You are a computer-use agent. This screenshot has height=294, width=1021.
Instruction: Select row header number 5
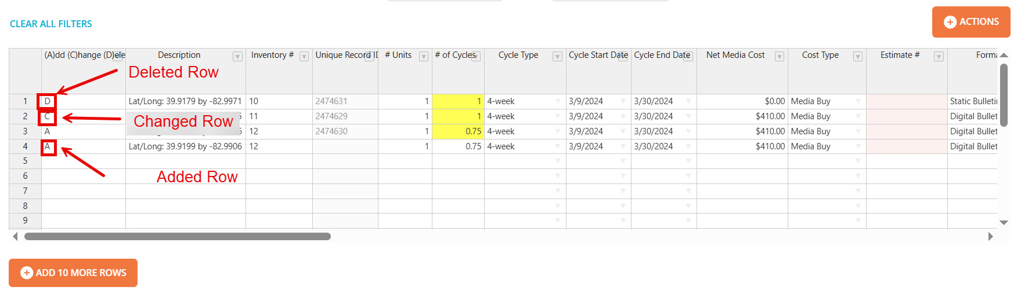(x=25, y=161)
